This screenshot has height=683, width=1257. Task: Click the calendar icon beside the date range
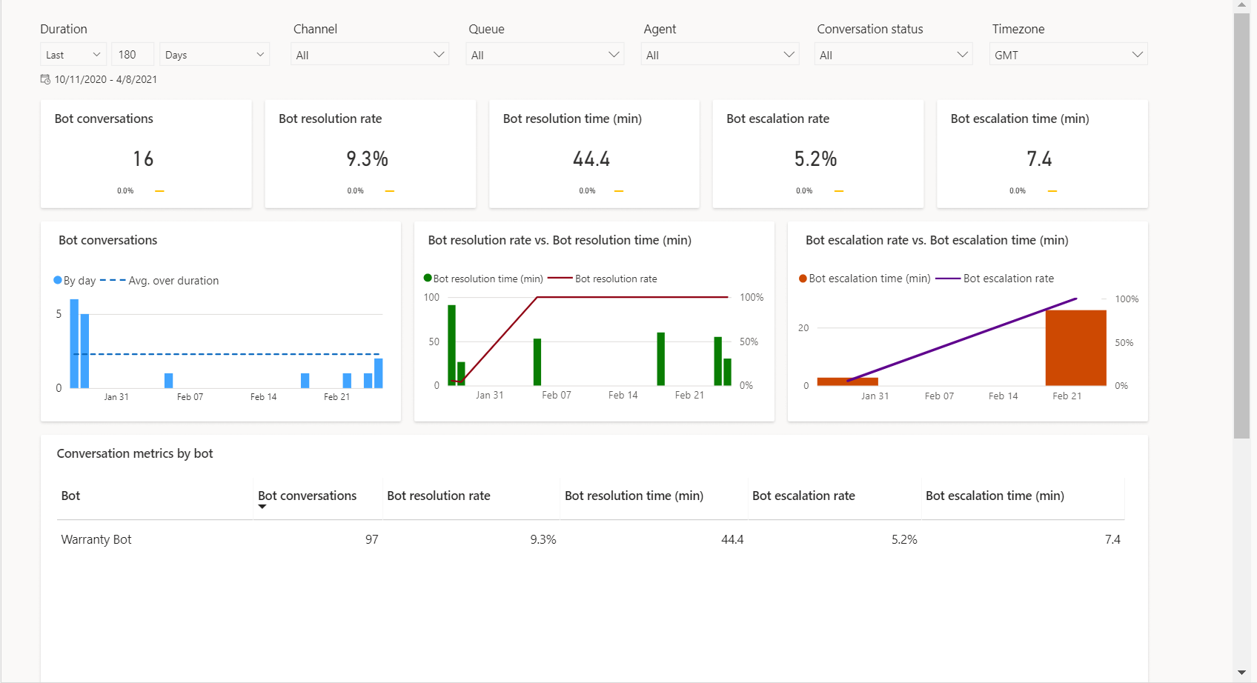44,79
